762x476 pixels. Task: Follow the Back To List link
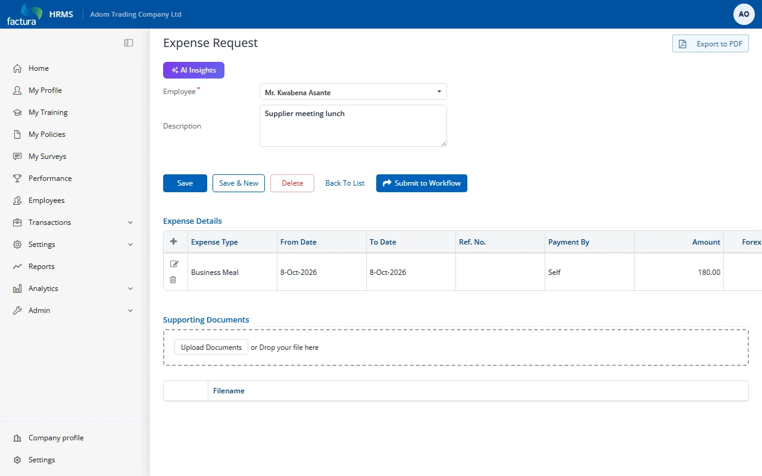[x=345, y=183]
